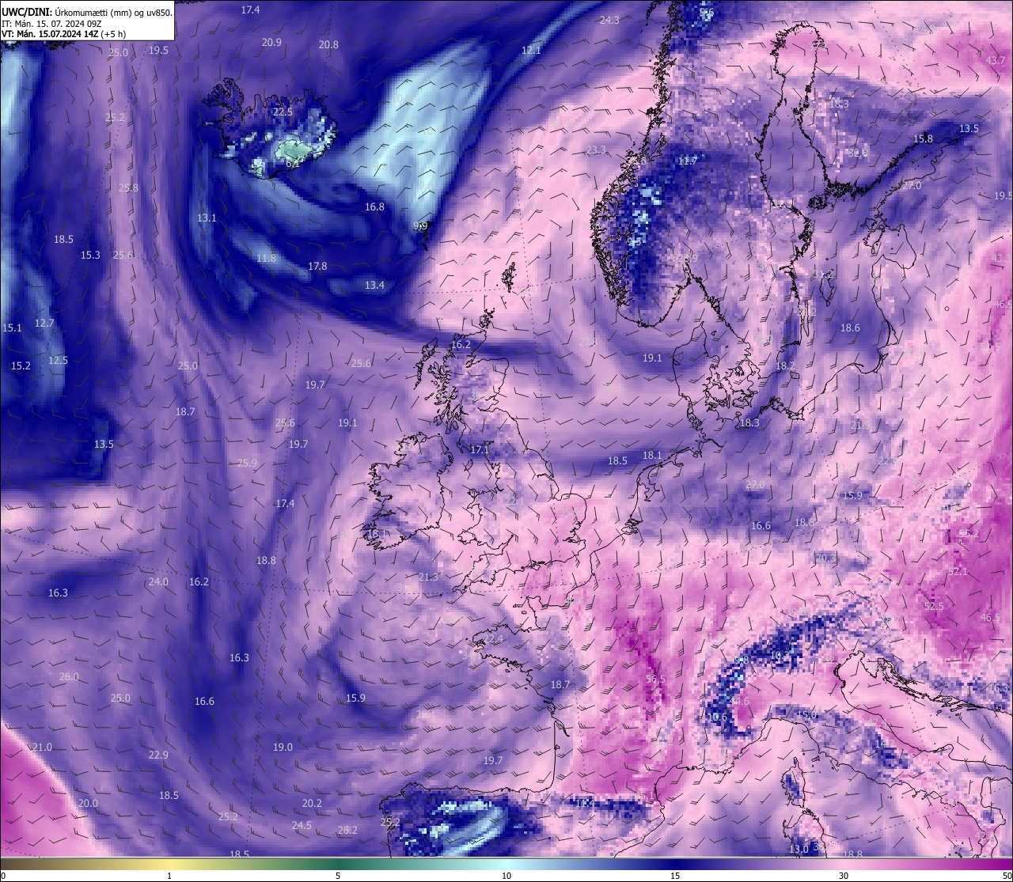The height and width of the screenshot is (882, 1013).
Task: Click the color scale tick labeled 15
Action: [675, 876]
